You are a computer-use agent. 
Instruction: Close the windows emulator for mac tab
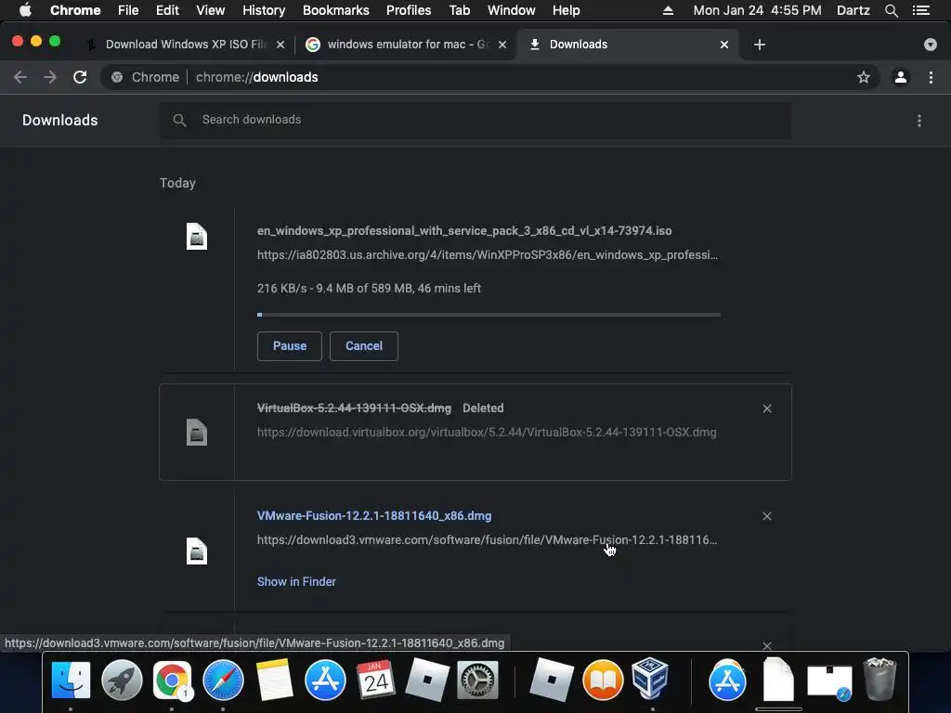tap(502, 45)
